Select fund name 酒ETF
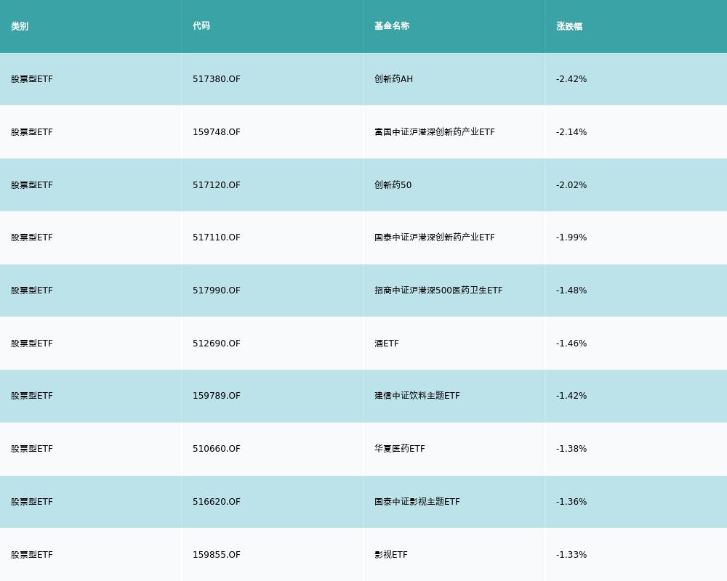Image resolution: width=727 pixels, height=581 pixels. (x=387, y=344)
